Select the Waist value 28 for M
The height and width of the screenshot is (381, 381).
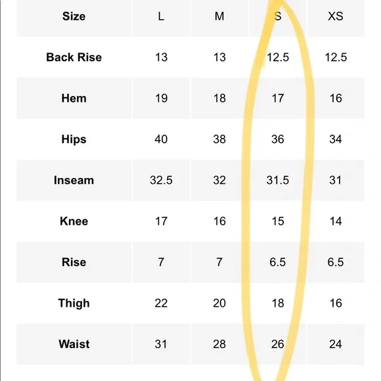(219, 344)
